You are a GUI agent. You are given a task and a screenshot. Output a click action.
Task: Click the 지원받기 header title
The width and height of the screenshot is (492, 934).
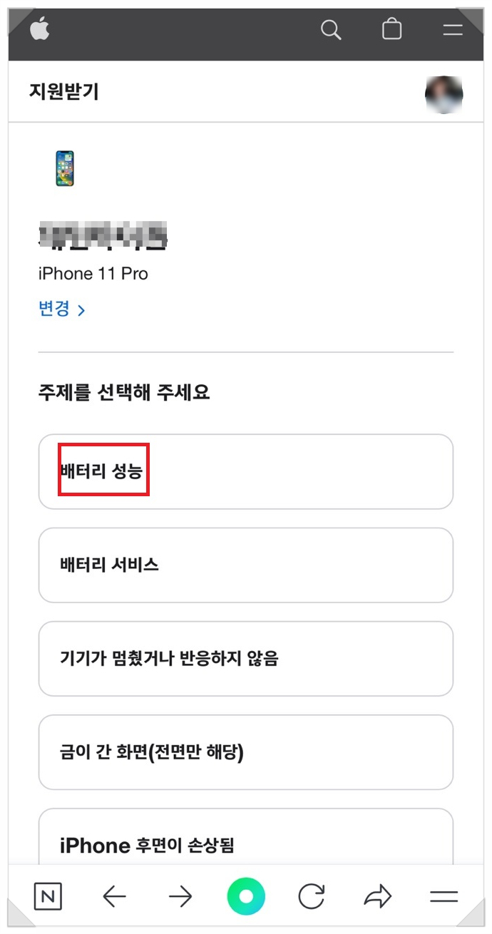[63, 92]
